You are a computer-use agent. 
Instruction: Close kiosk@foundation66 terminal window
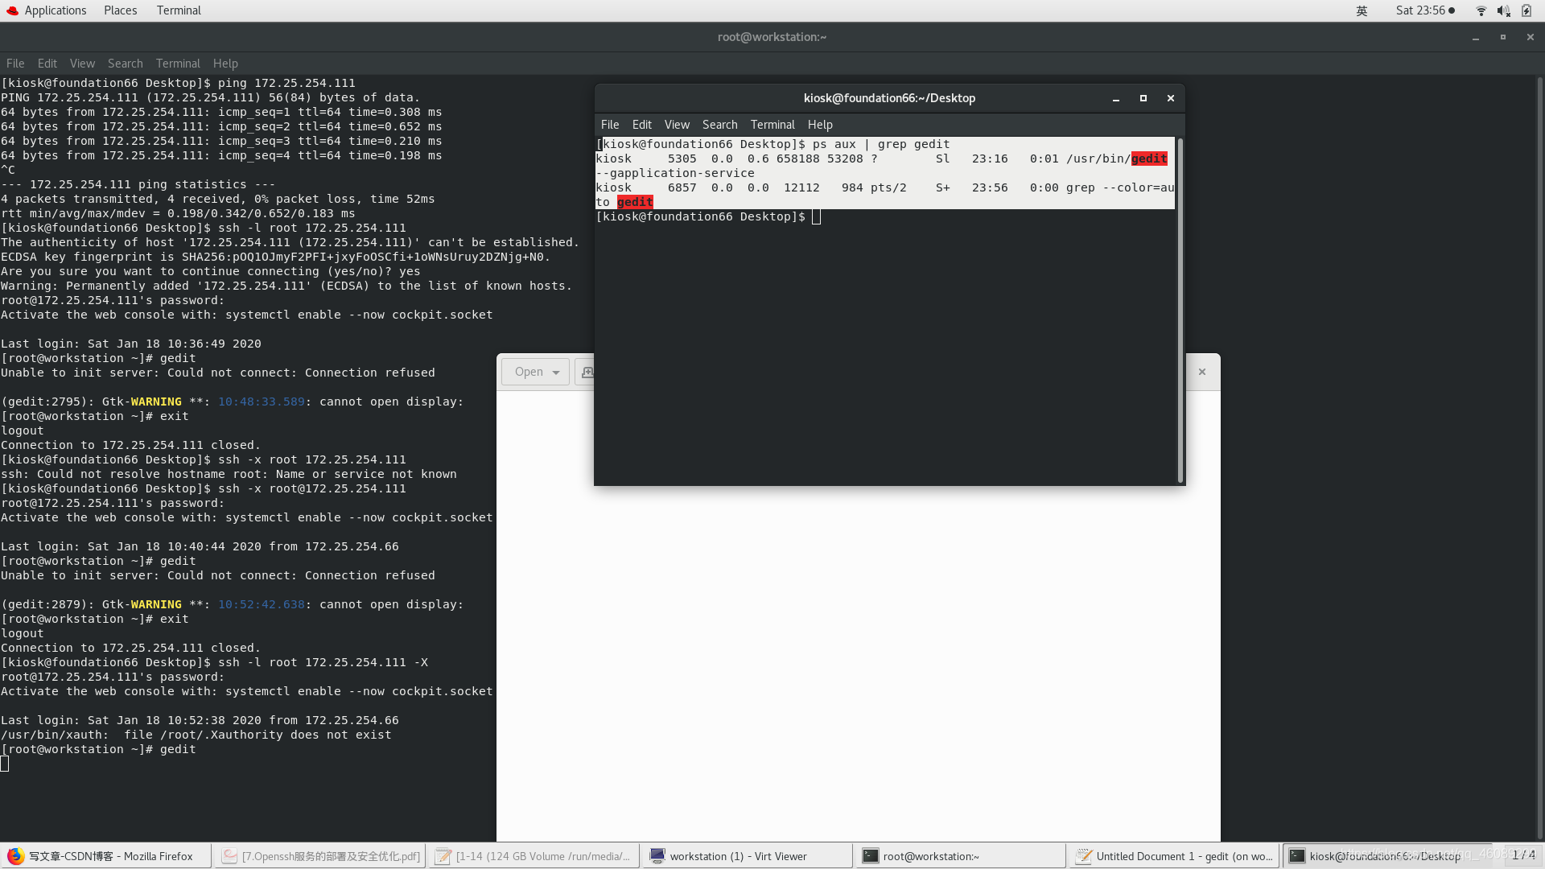pos(1171,98)
